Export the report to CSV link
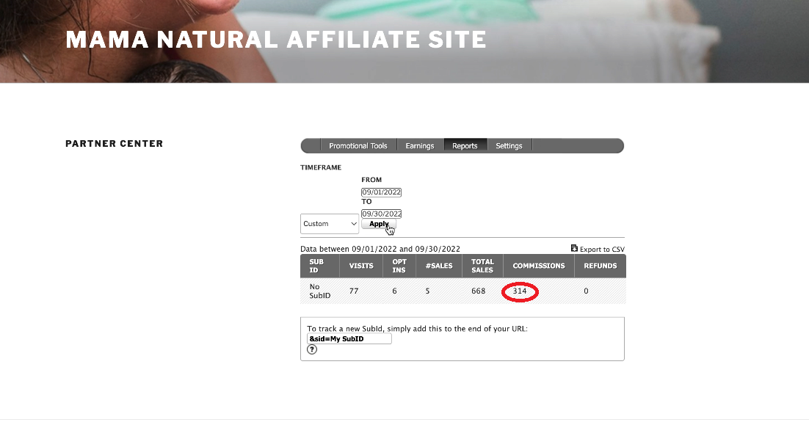Viewport: 809px width, 425px height. (x=601, y=249)
